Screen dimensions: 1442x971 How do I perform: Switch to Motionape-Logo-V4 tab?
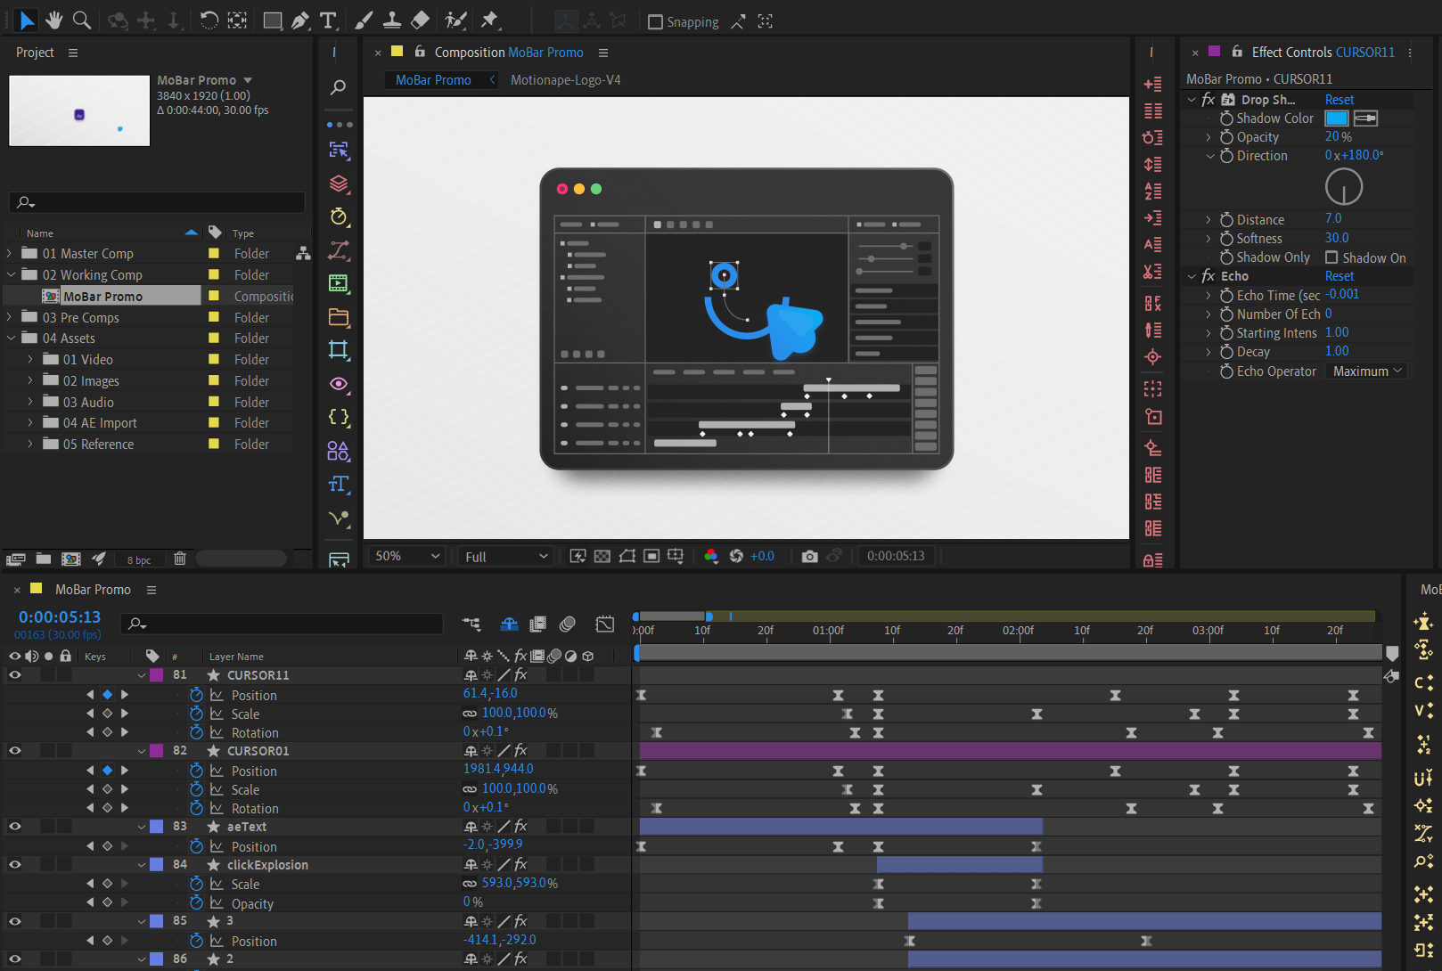pos(565,80)
